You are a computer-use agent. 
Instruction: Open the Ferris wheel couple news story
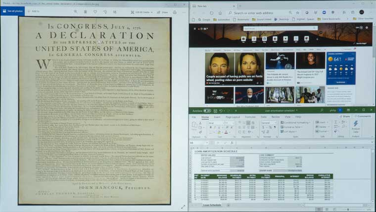[235, 69]
